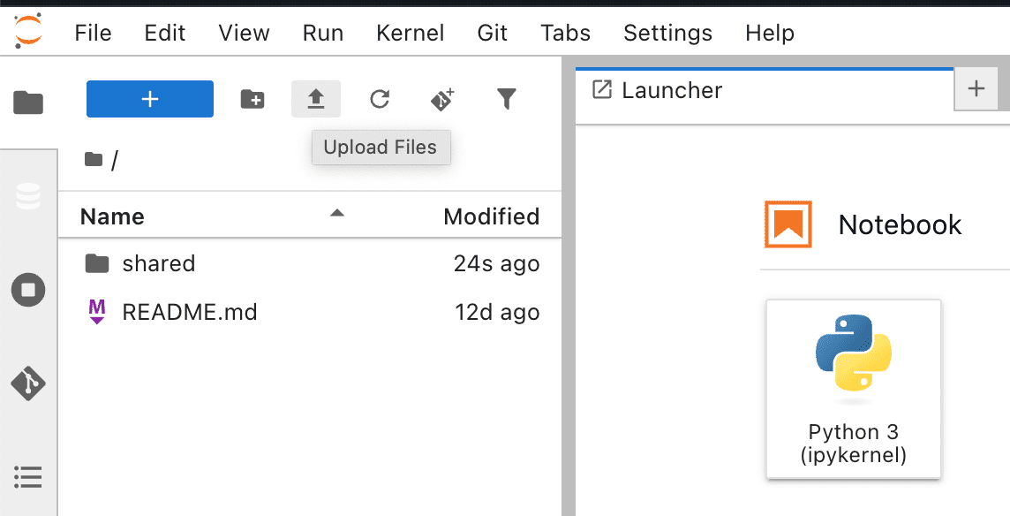This screenshot has height=516, width=1010.
Task: Create a new folder
Action: (x=253, y=99)
